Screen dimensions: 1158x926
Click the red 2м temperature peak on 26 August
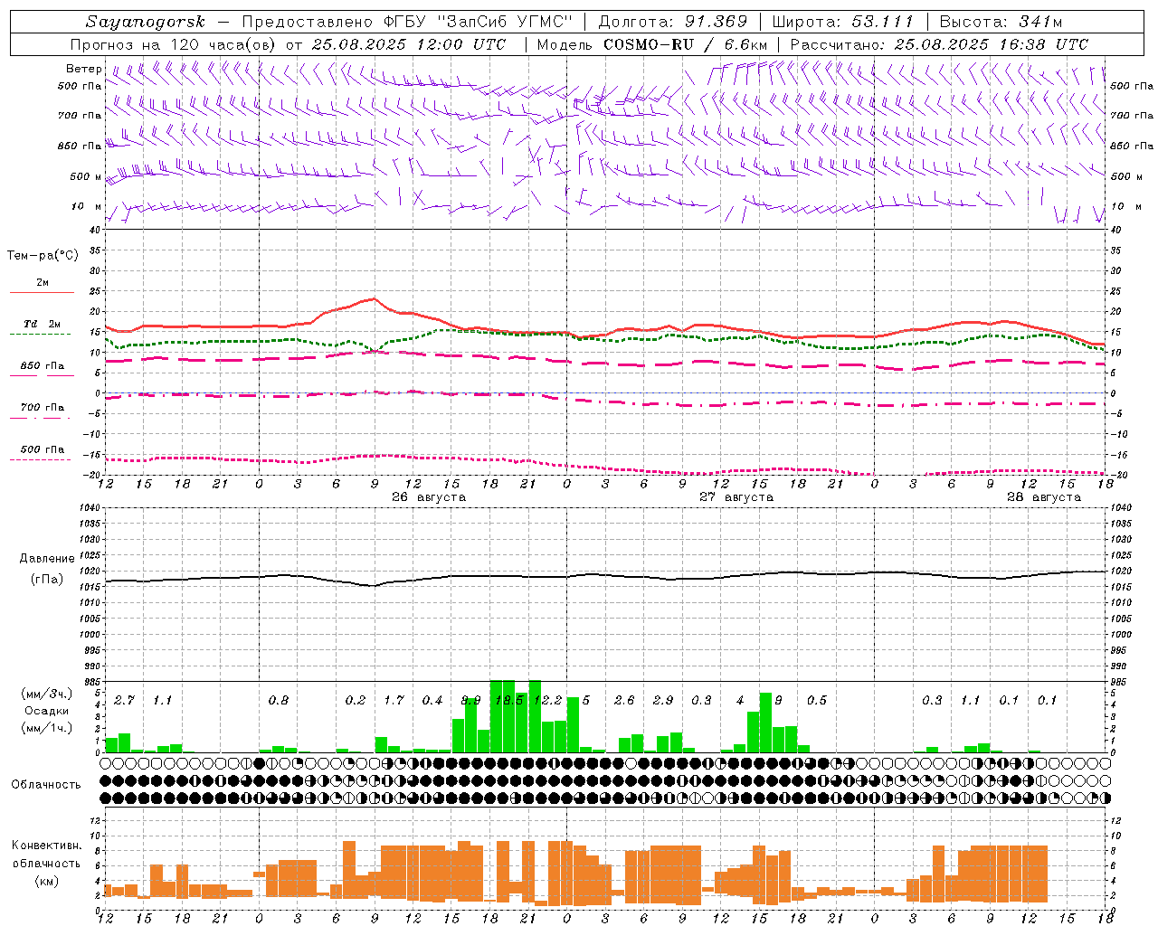click(373, 298)
